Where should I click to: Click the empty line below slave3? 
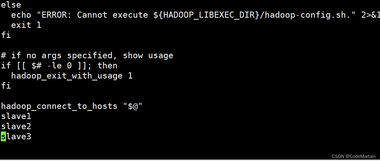190,147
